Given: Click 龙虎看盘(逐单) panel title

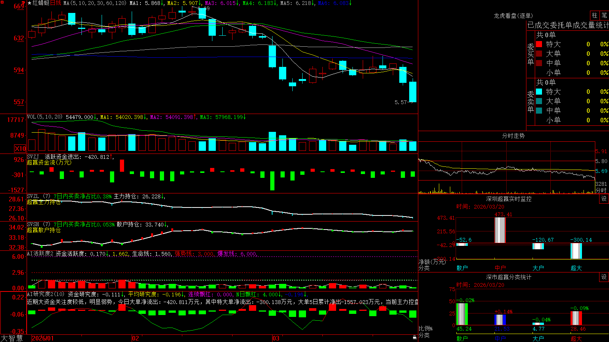Looking at the screenshot, I should click(x=513, y=16).
